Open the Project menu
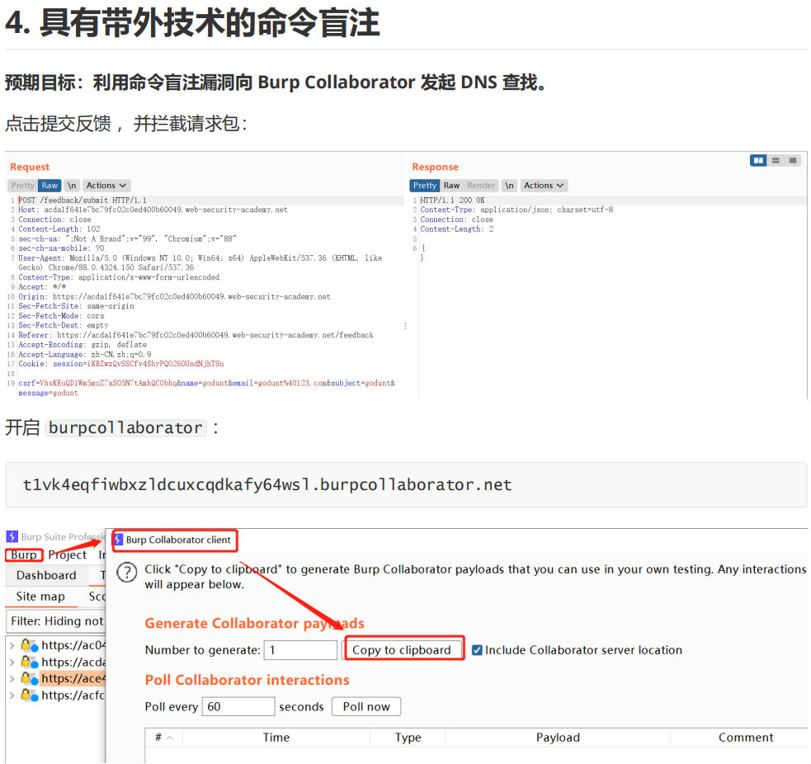 67,555
